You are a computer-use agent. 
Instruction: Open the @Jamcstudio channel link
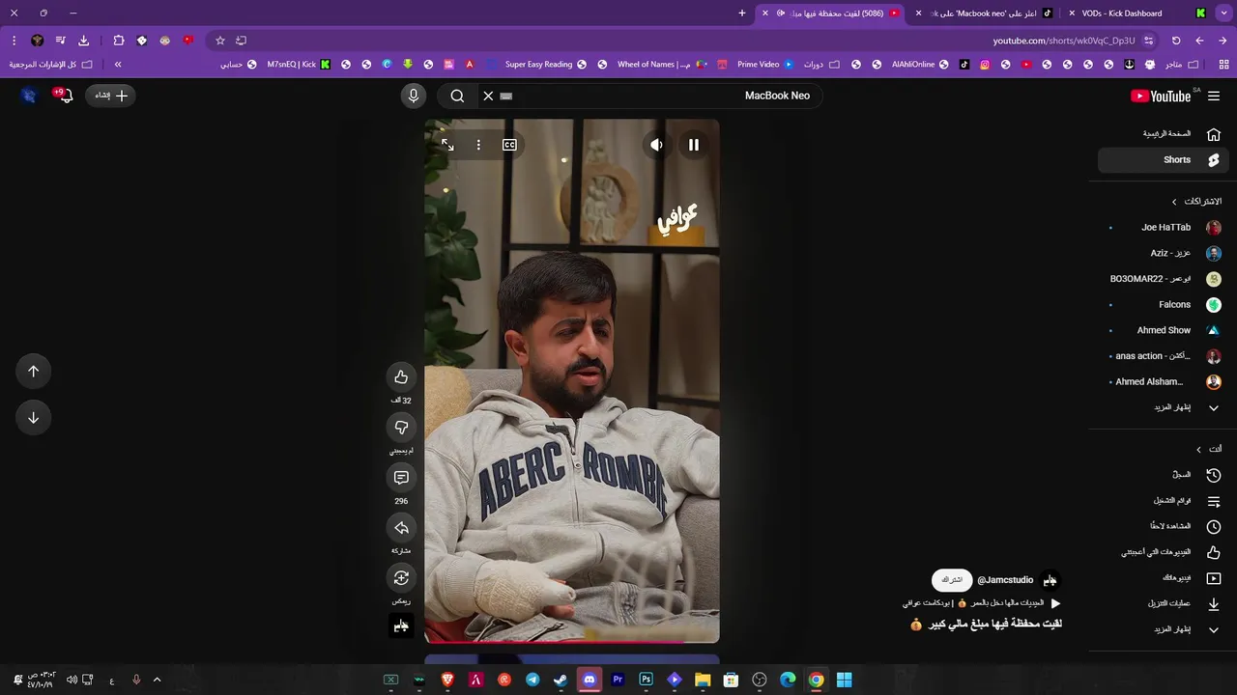tap(1005, 580)
